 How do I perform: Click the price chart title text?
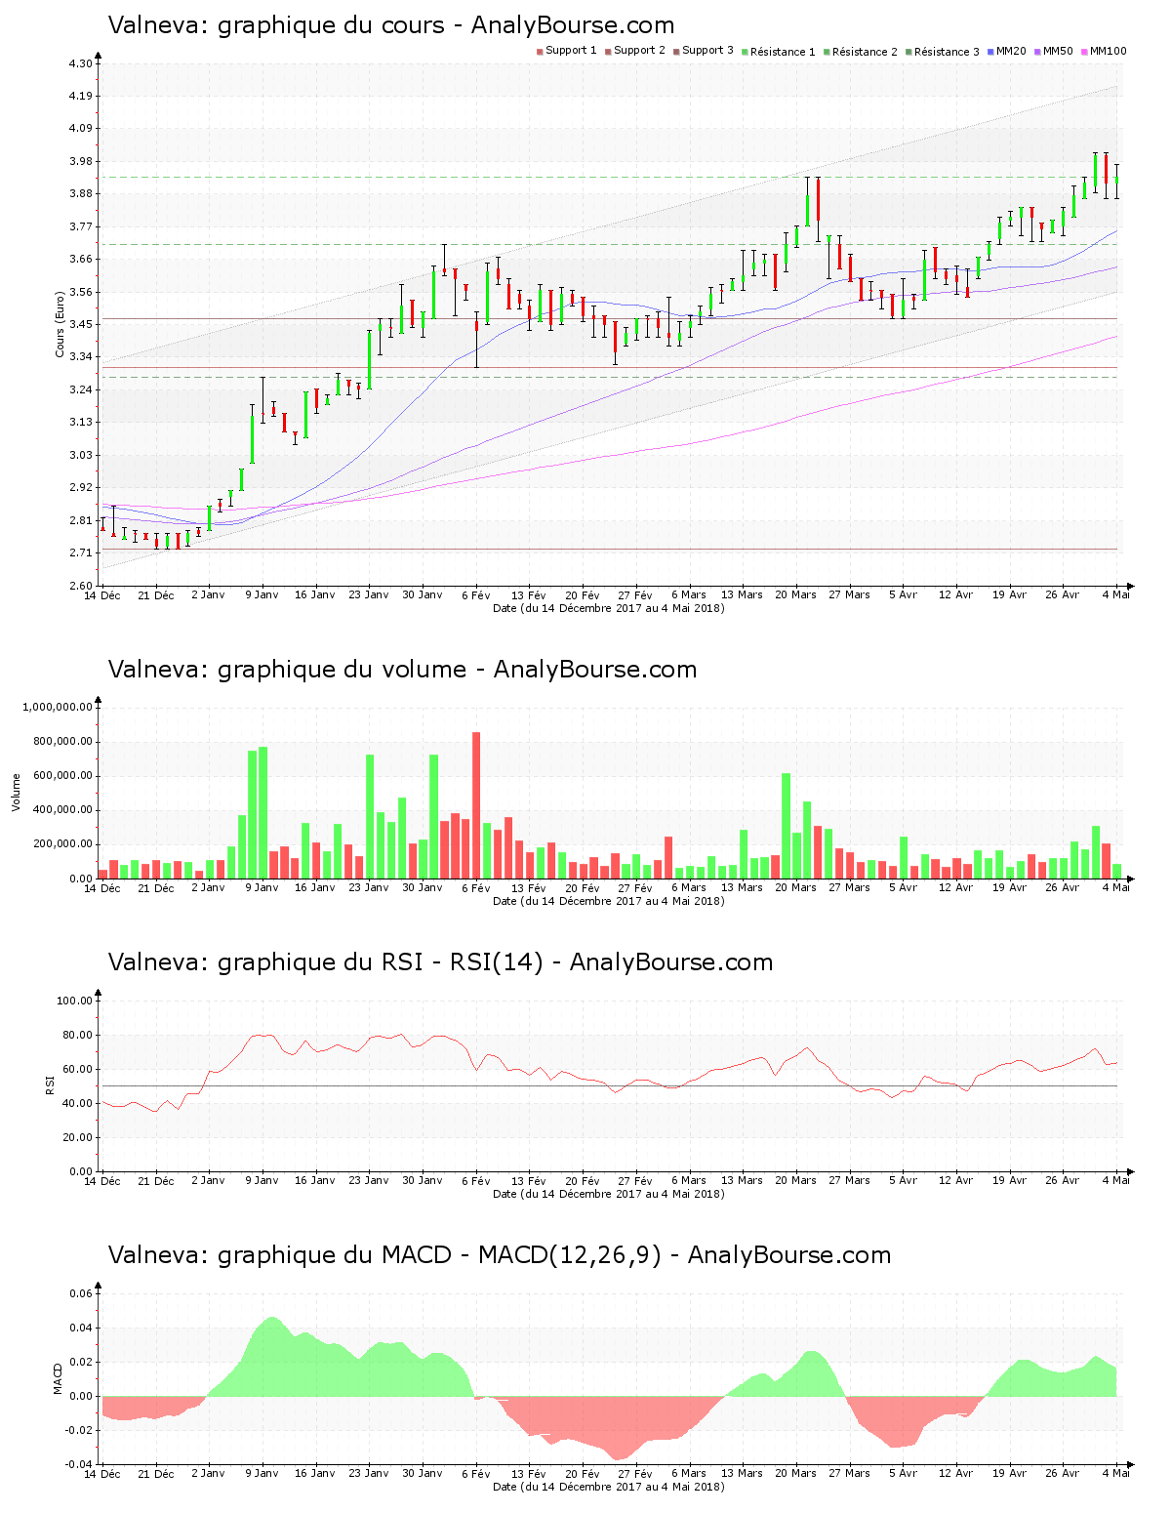[390, 25]
